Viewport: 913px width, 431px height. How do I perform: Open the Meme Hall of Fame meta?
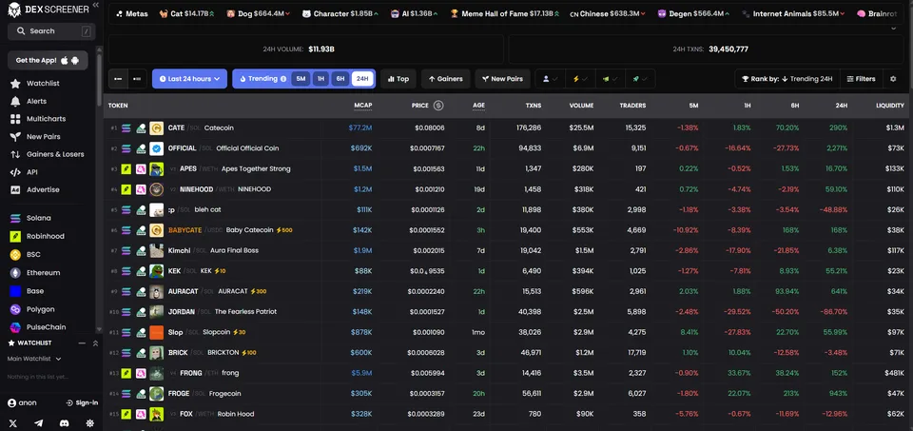pyautogui.click(x=504, y=13)
